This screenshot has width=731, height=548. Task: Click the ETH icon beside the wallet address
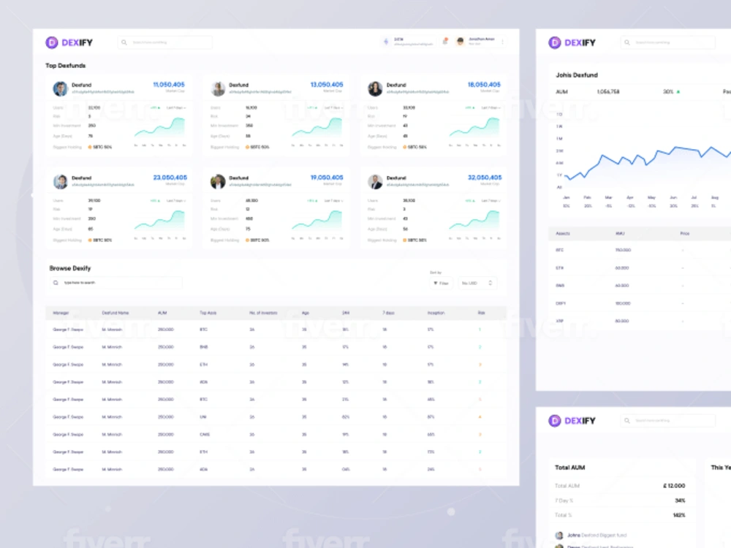tap(386, 42)
